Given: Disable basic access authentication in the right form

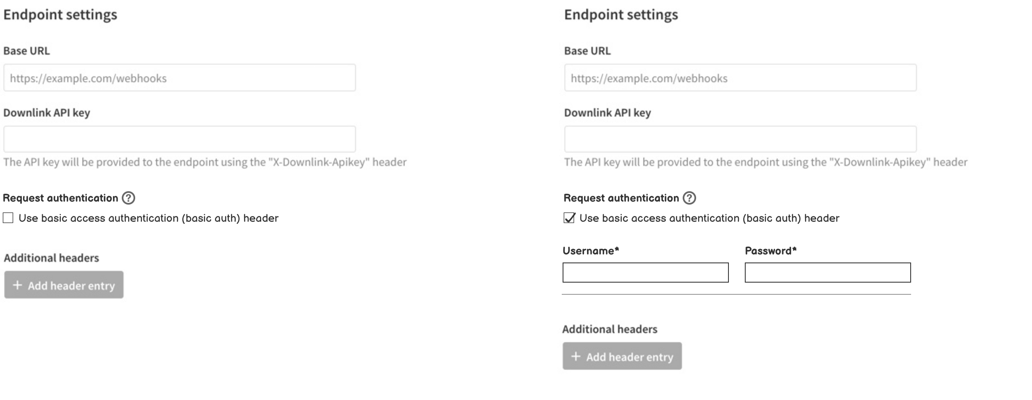Looking at the screenshot, I should tap(568, 218).
